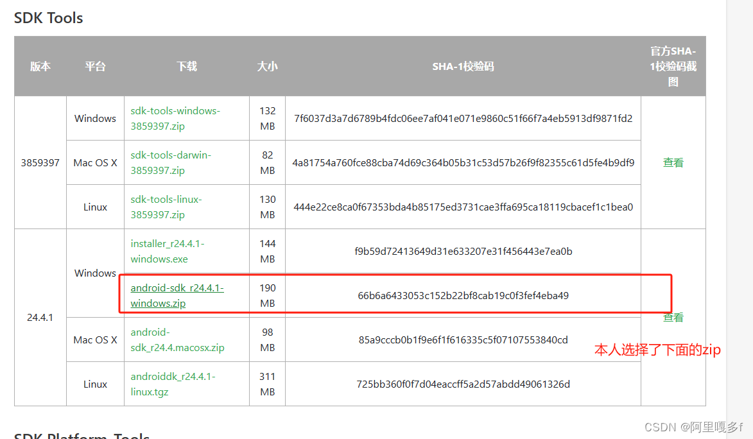Viewport: 753px width, 439px height.
Task: Click Windows platform cell for 3859397
Action: [95, 118]
